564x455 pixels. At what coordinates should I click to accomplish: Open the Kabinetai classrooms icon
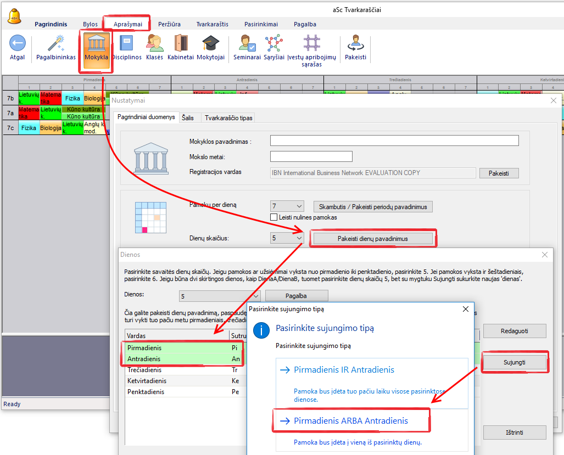[x=181, y=43]
